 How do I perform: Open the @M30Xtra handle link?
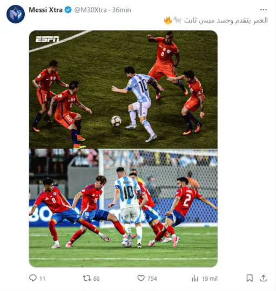[x=90, y=10]
